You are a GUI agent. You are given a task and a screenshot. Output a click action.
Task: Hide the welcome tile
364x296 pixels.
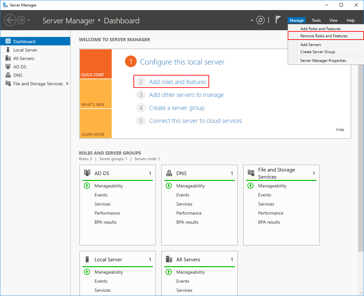coord(340,130)
